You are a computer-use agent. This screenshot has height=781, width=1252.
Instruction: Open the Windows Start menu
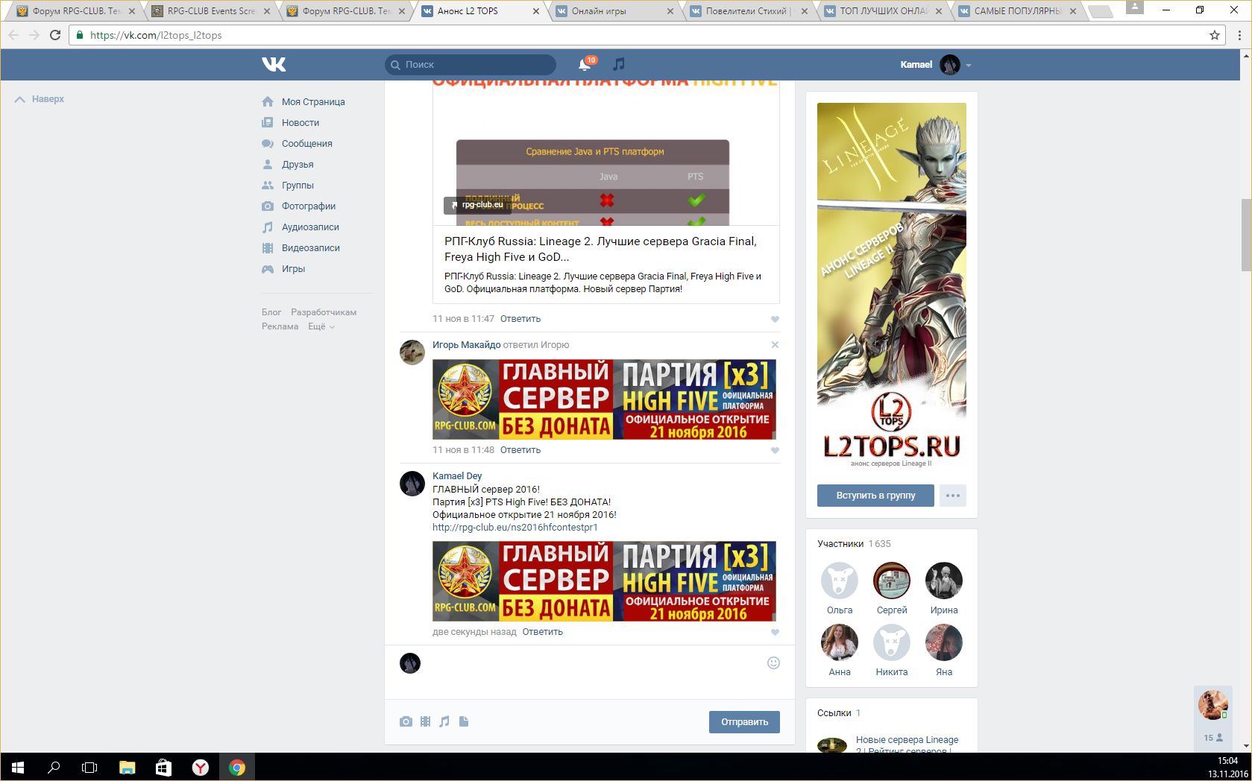coord(18,767)
